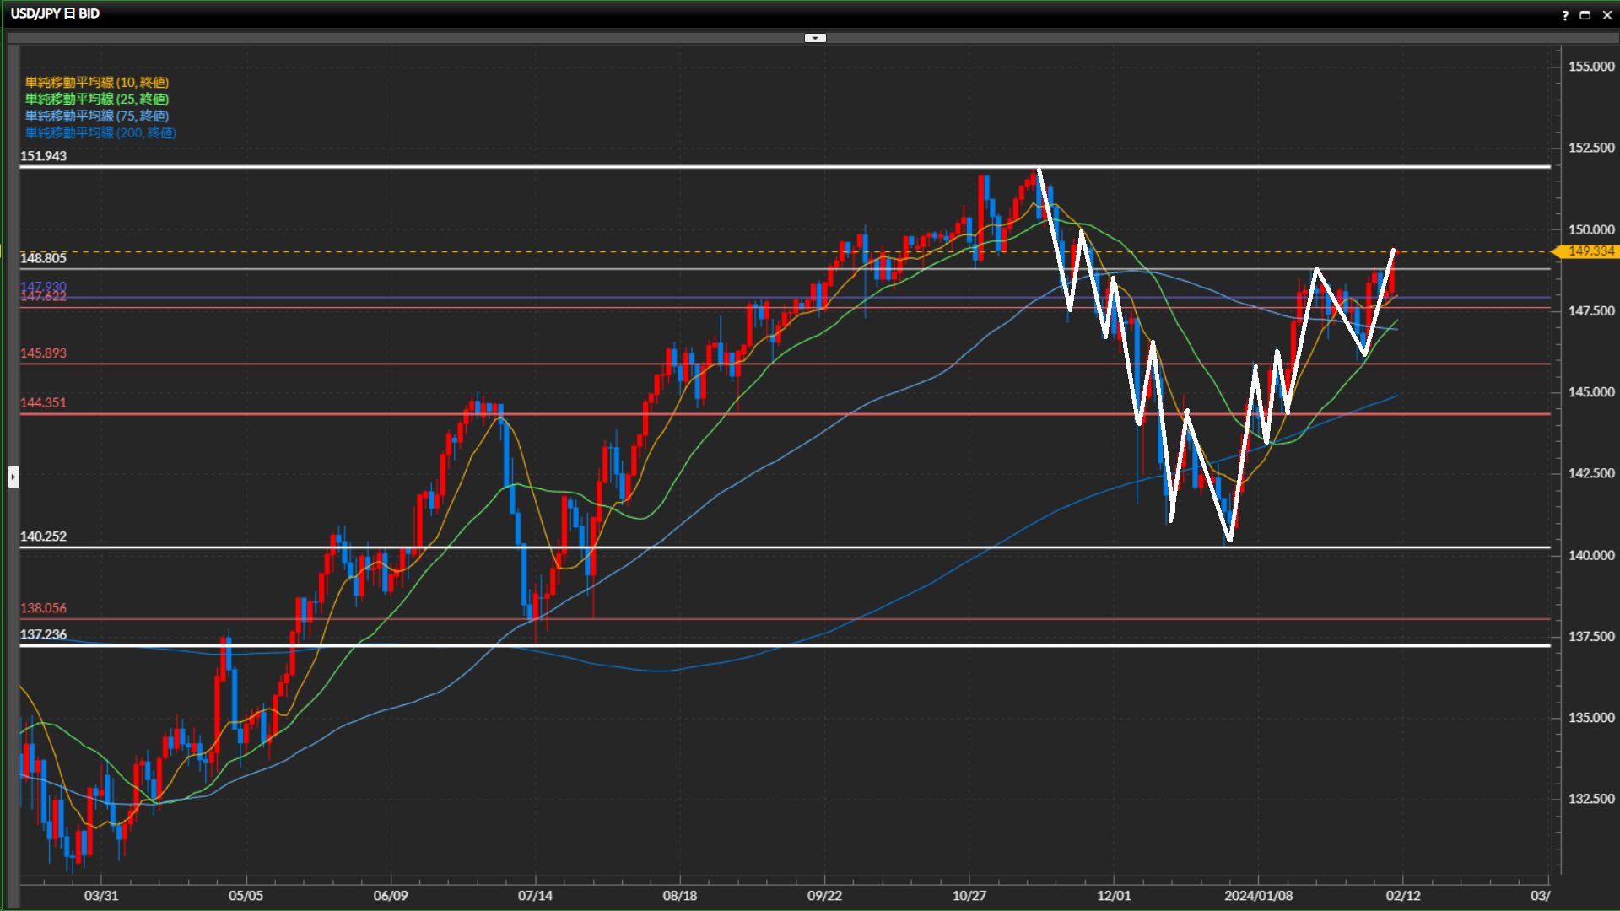Select the 148.805 horizontal line label
The height and width of the screenshot is (911, 1620).
point(43,258)
